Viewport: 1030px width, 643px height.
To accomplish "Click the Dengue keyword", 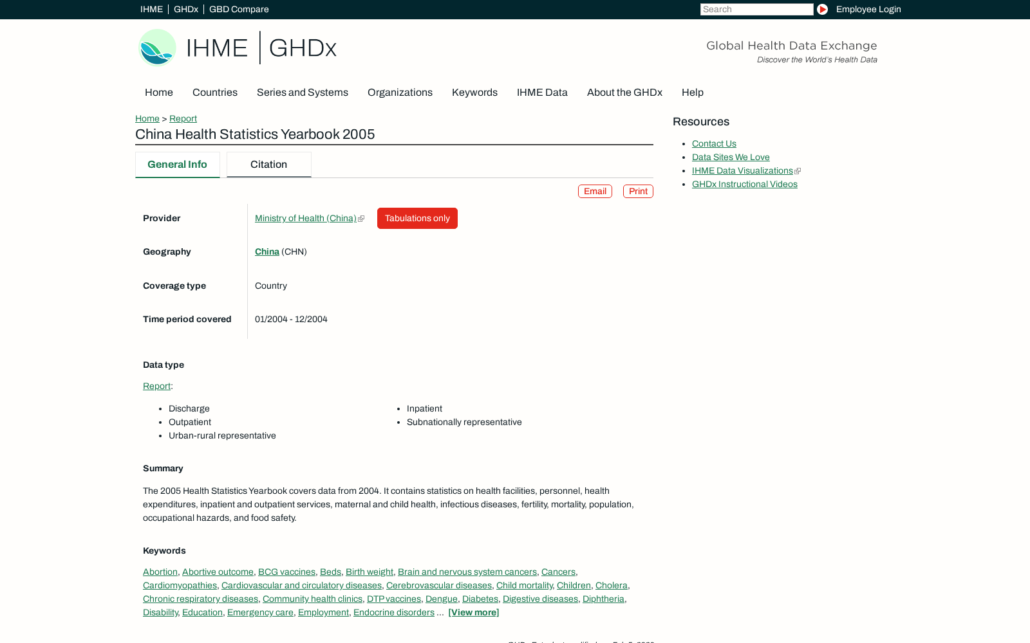I will (x=442, y=599).
